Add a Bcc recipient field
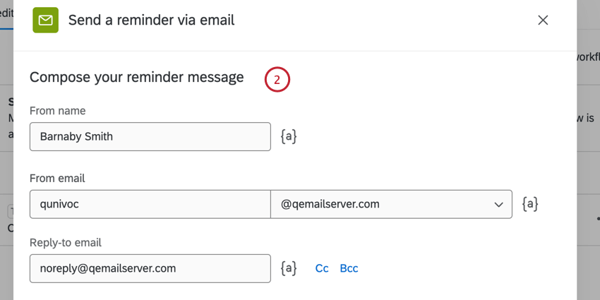The width and height of the screenshot is (600, 300). click(349, 268)
